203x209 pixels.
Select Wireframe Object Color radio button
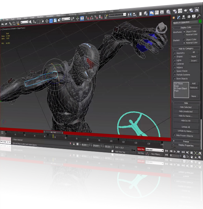pyautogui.click(x=184, y=32)
